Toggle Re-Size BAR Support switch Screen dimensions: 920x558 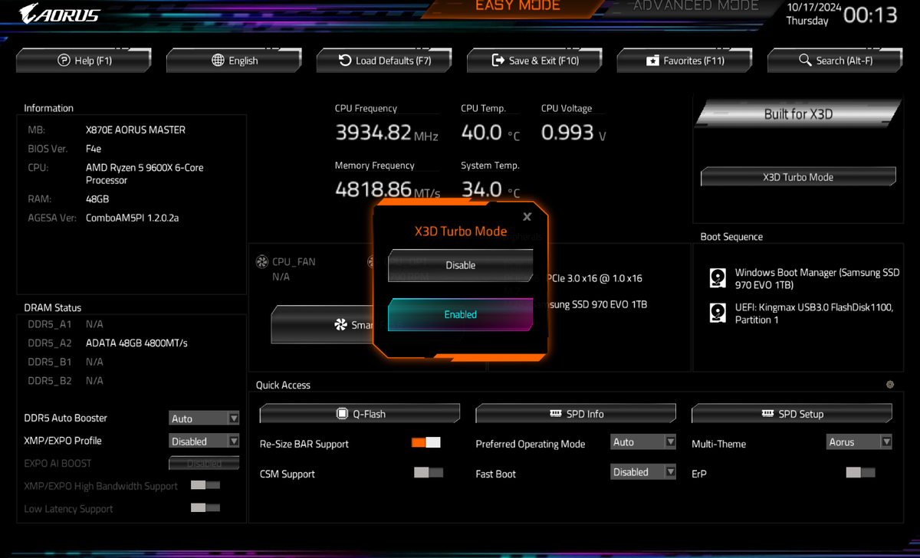[426, 443]
